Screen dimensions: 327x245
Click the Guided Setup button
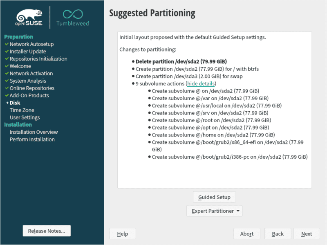(214, 197)
